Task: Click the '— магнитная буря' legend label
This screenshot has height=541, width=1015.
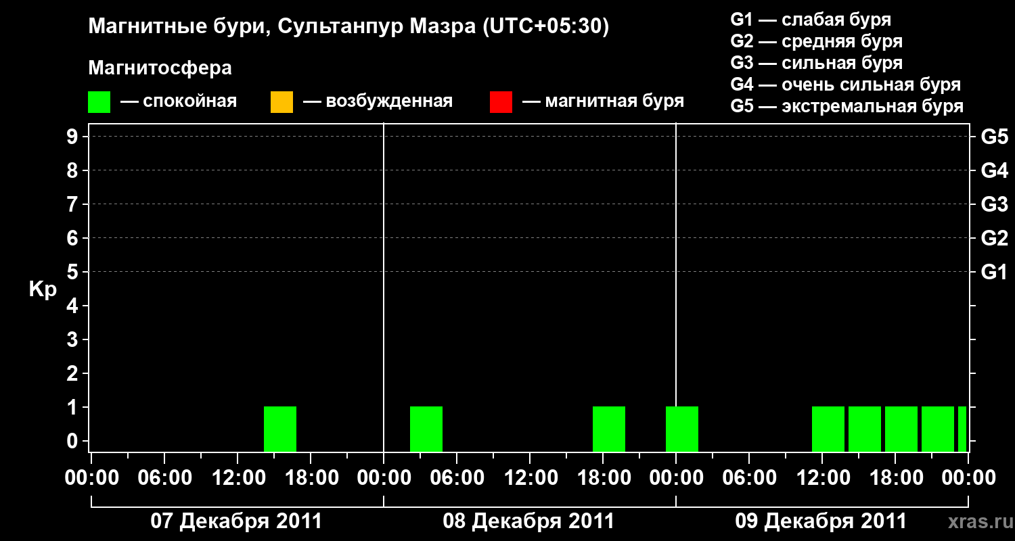Action: point(604,101)
